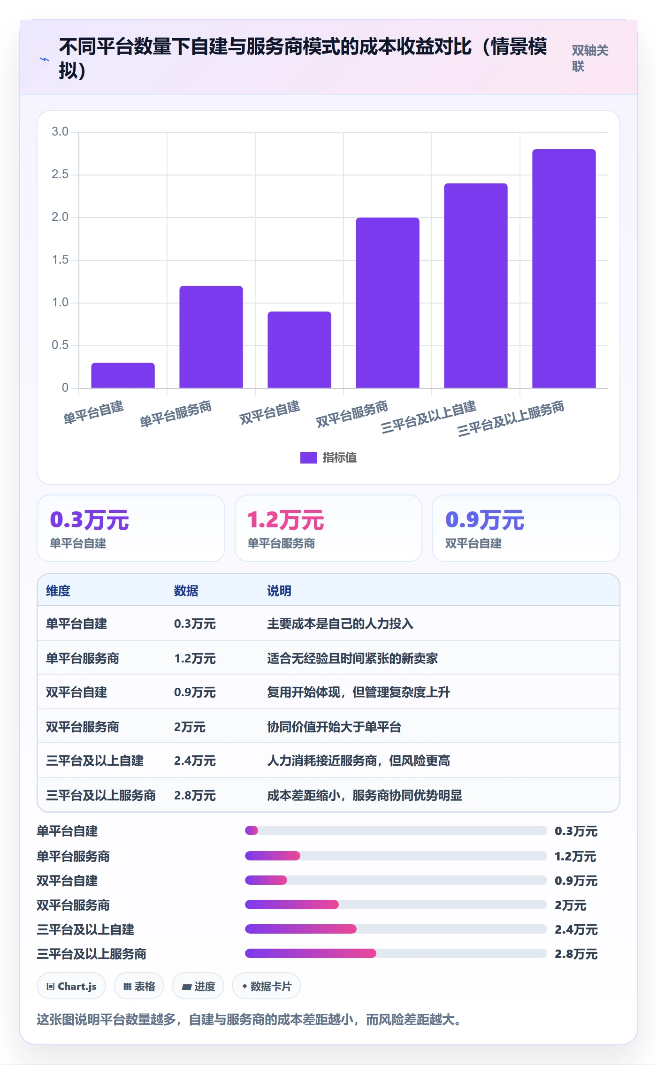Select the 双平台自建 chart bar
The width and height of the screenshot is (657, 1065).
[x=299, y=350]
